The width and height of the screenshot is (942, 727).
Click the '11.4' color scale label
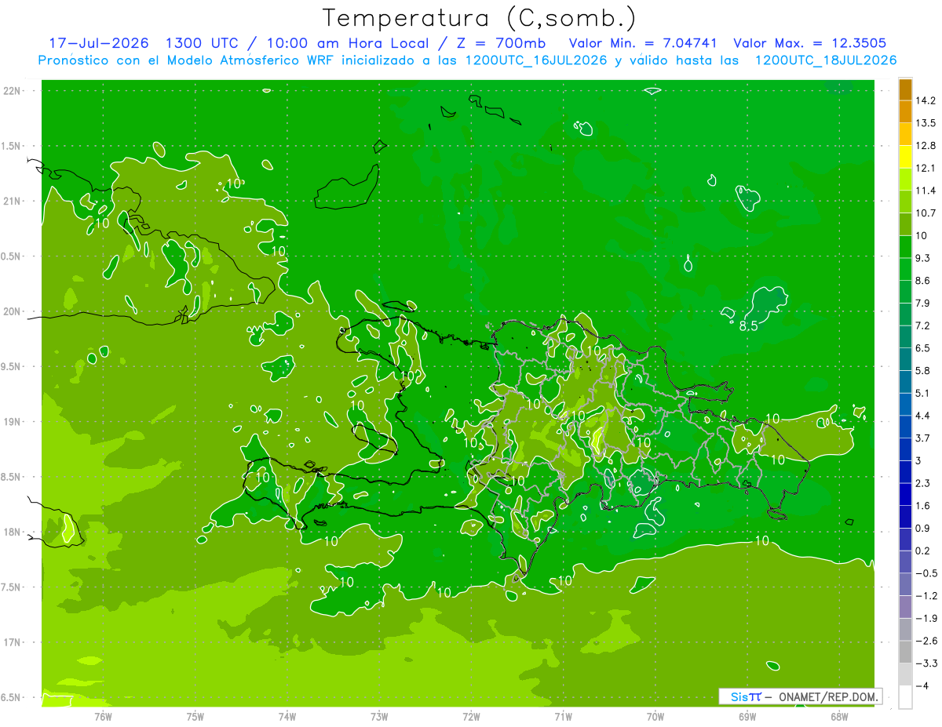pos(926,191)
